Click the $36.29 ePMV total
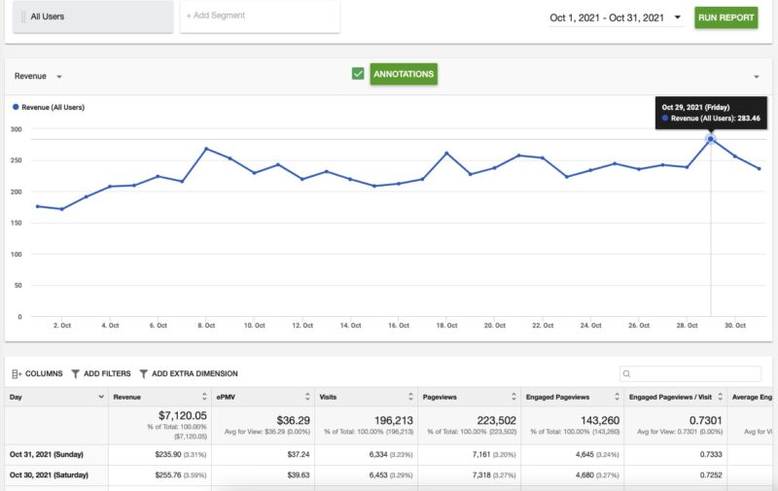Image resolution: width=778 pixels, height=491 pixels. [x=294, y=421]
